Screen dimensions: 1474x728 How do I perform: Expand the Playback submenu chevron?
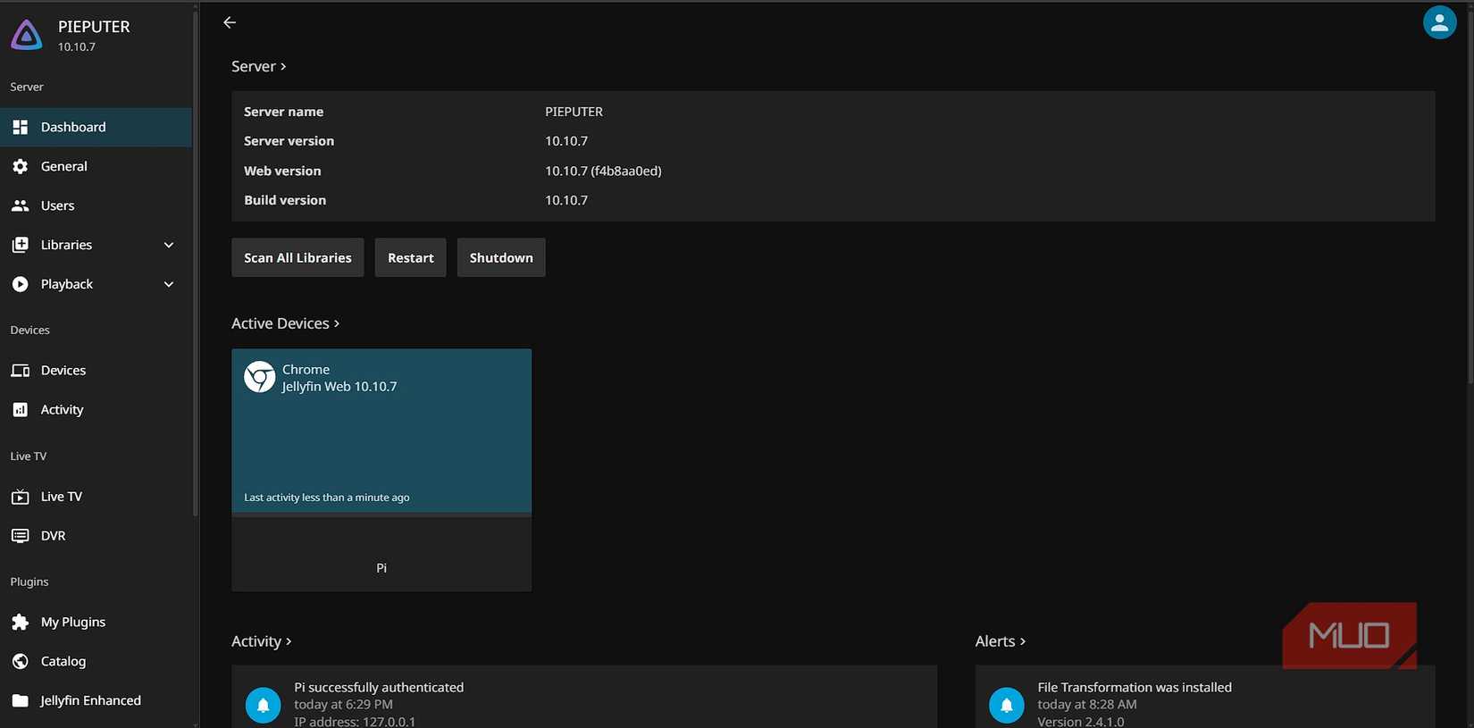pyautogui.click(x=169, y=284)
